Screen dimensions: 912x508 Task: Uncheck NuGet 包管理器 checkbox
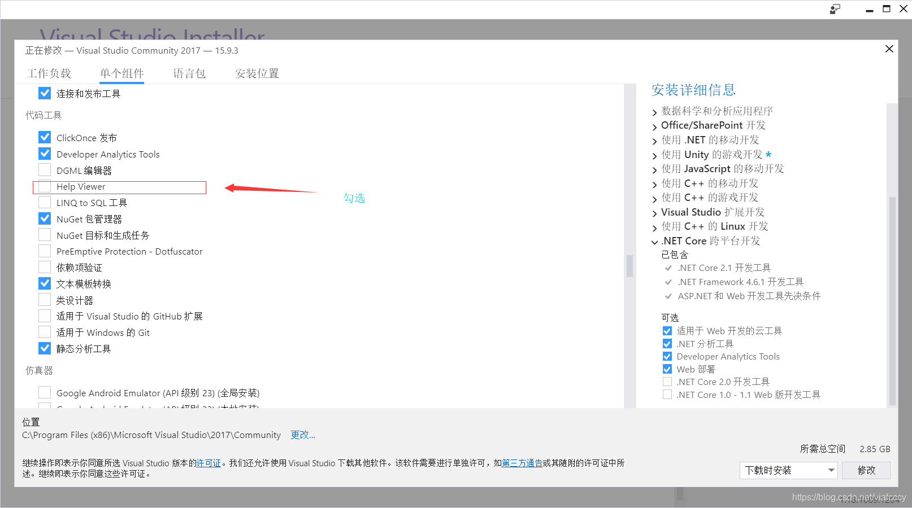(x=45, y=218)
